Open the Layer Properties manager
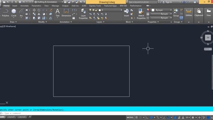 click(83, 14)
